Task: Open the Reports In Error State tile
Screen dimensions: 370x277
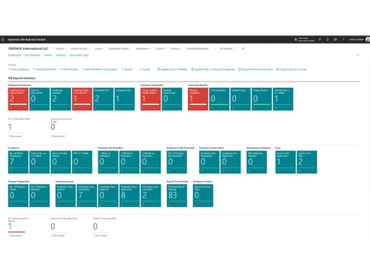Action: (203, 196)
